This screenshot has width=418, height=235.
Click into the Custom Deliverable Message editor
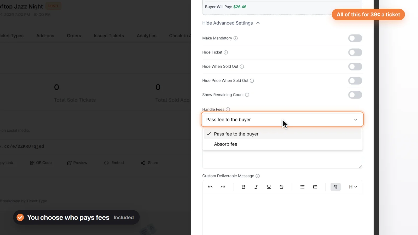point(282,214)
